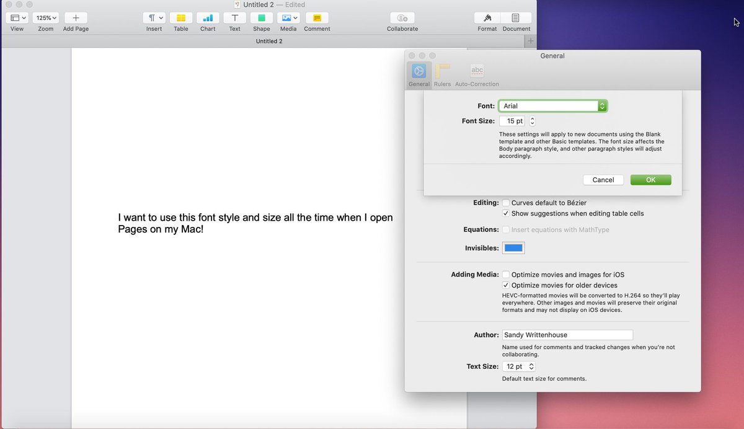Open the document Zoom level dropdown
The image size is (744, 429).
click(x=45, y=17)
